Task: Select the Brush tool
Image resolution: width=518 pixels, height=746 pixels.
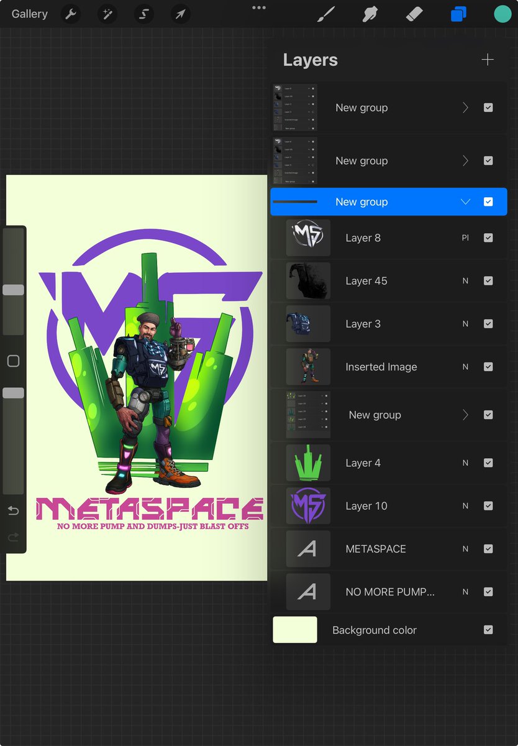Action: [326, 14]
